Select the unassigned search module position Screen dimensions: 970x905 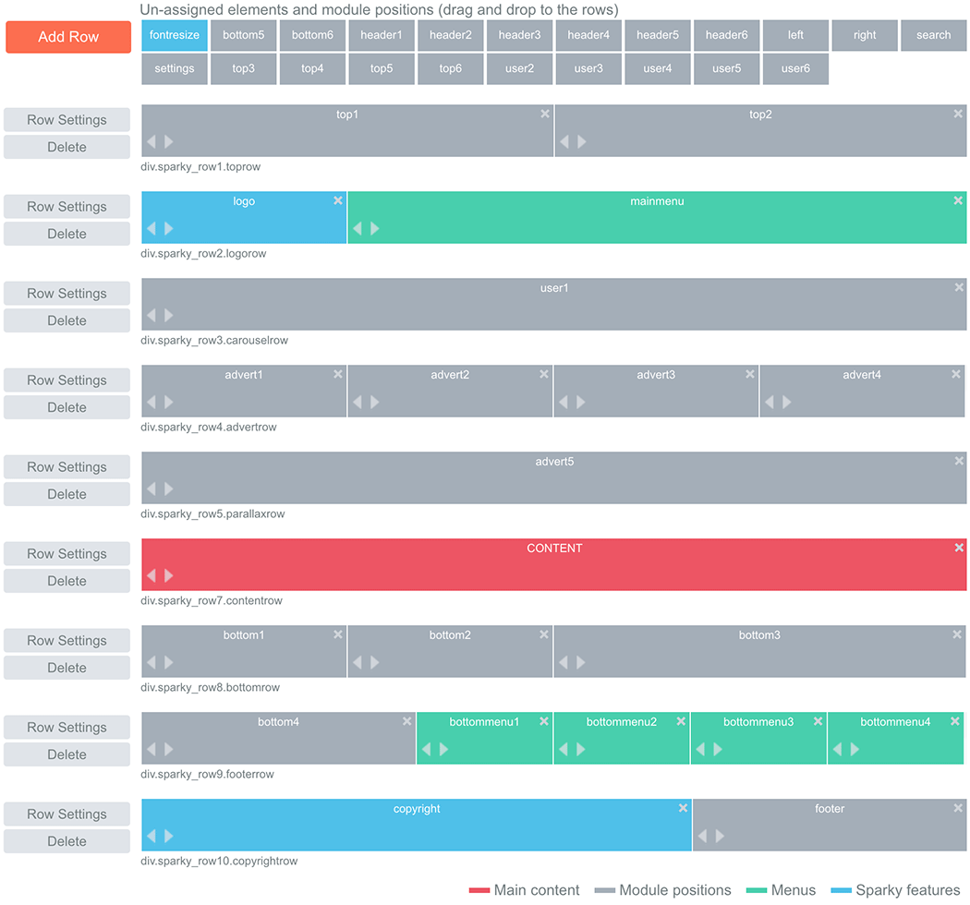pyautogui.click(x=933, y=35)
